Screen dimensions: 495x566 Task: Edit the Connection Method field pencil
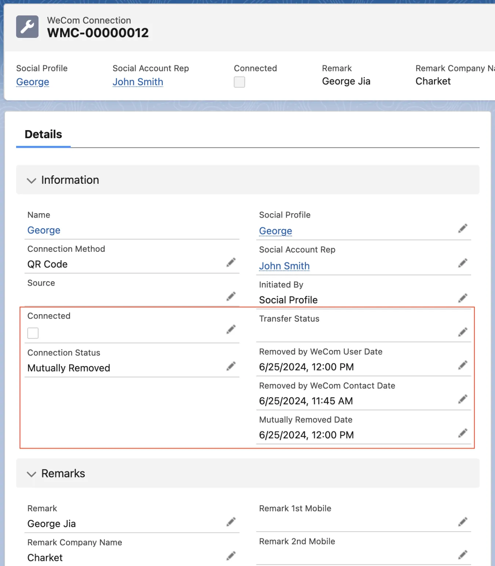(231, 262)
